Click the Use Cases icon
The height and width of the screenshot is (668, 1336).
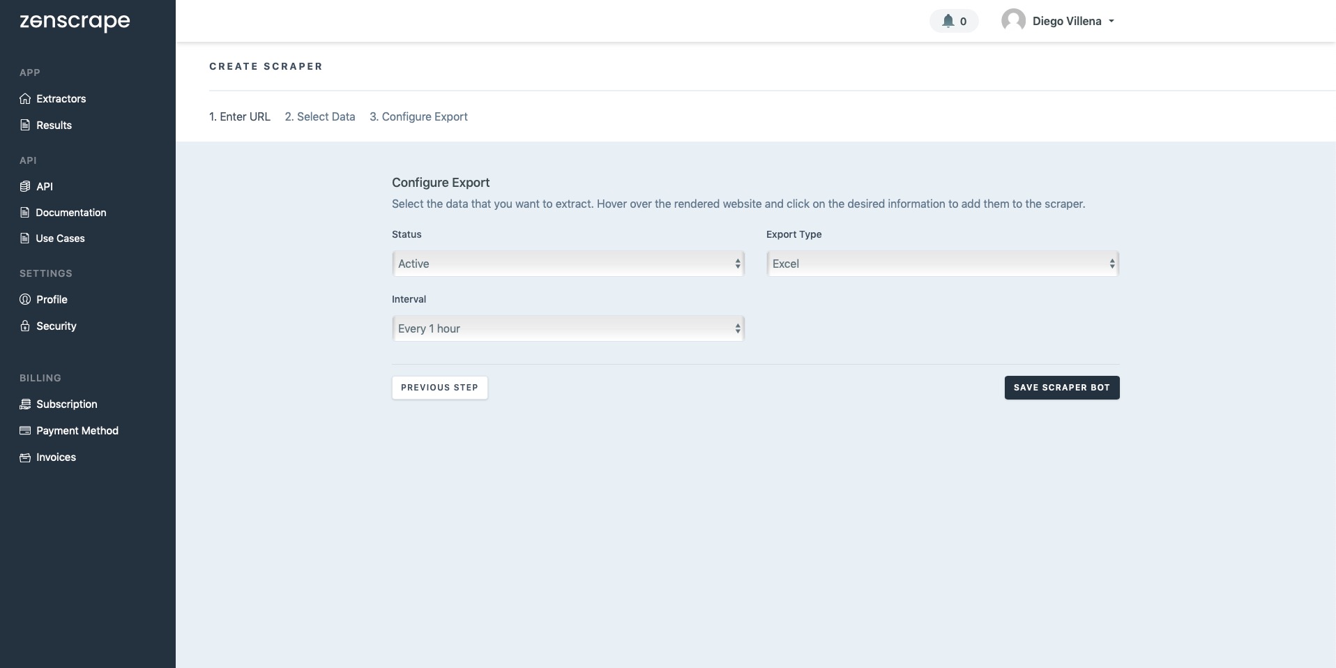(25, 238)
